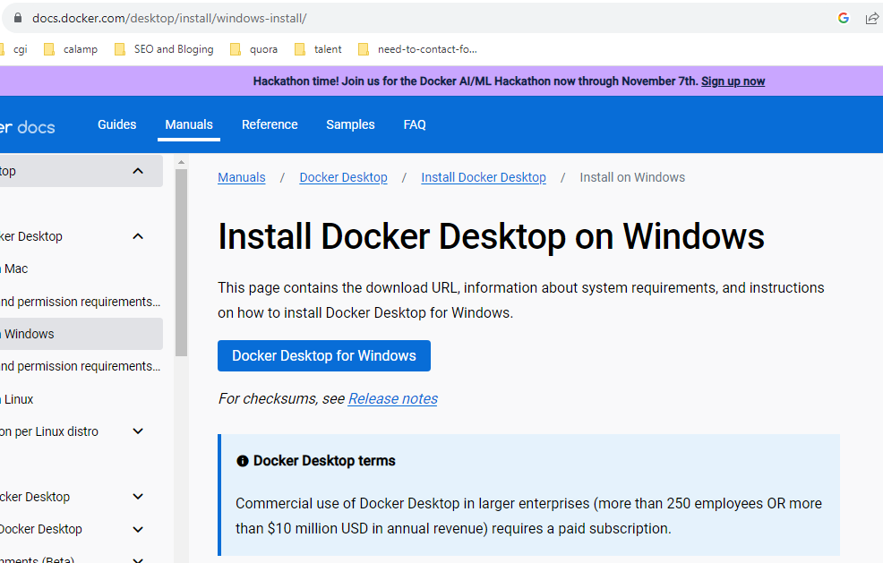Open first permission requirements sidebar item
Image resolution: width=883 pixels, height=563 pixels.
pos(81,302)
